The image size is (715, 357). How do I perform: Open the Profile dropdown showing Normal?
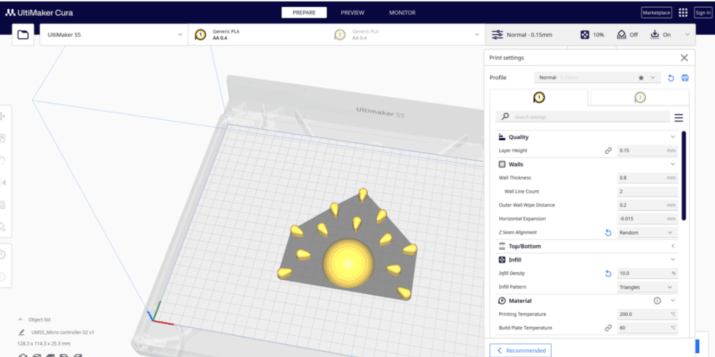pos(597,78)
